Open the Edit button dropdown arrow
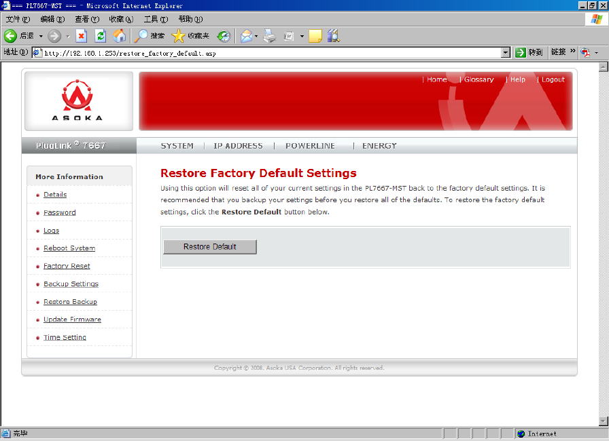Image resolution: width=609 pixels, height=441 pixels. point(302,37)
